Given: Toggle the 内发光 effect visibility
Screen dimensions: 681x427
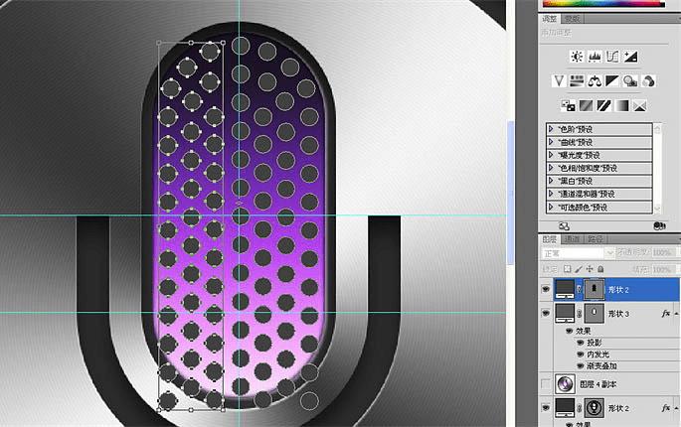Looking at the screenshot, I should 581,355.
